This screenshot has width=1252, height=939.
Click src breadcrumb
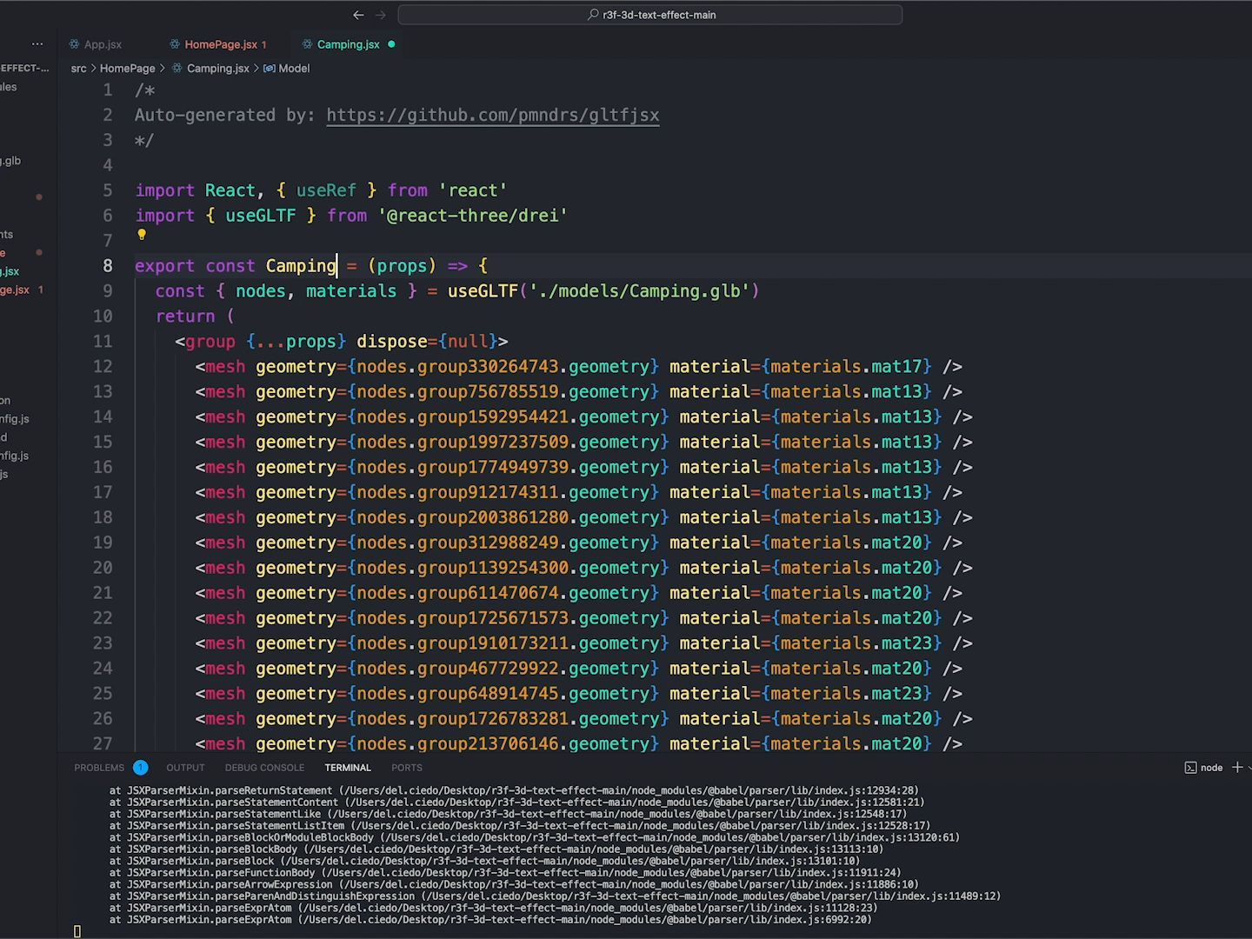point(78,68)
